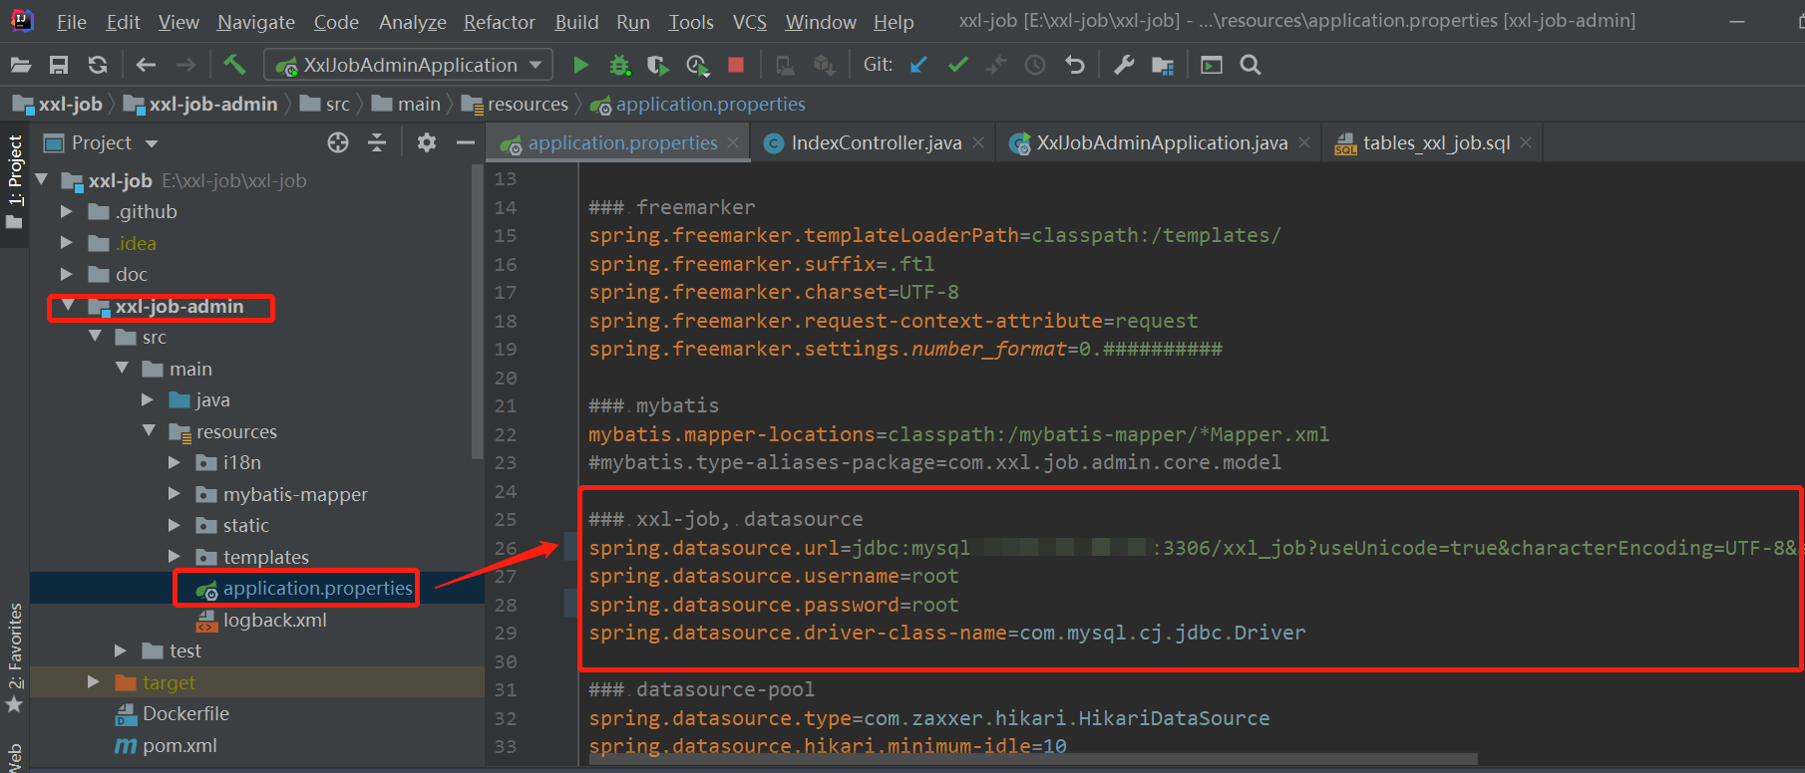This screenshot has height=773, width=1805.
Task: Expand the i18n folder
Action: coord(175,462)
